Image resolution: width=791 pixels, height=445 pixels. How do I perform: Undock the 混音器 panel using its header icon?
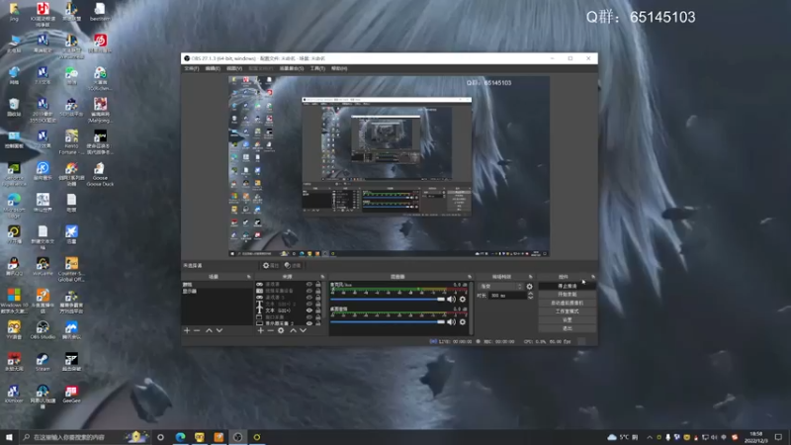point(470,277)
